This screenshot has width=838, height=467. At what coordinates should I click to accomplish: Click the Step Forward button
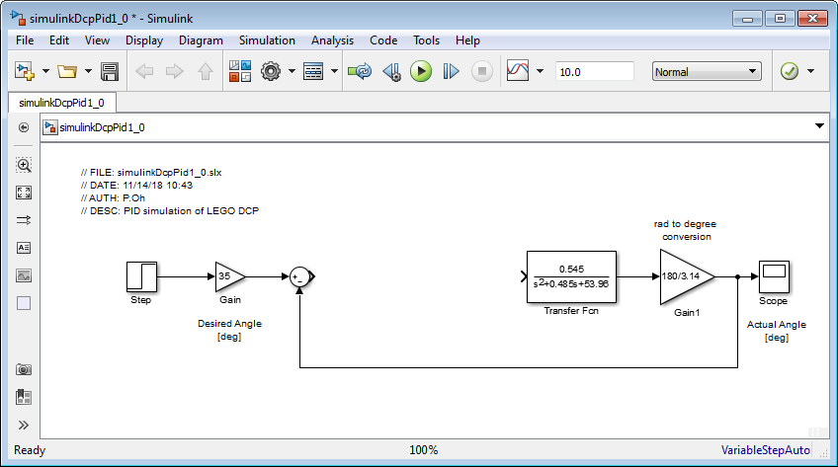coord(451,71)
